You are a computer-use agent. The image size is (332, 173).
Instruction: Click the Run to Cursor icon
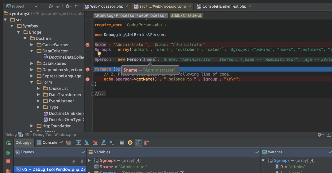[x=111, y=143]
